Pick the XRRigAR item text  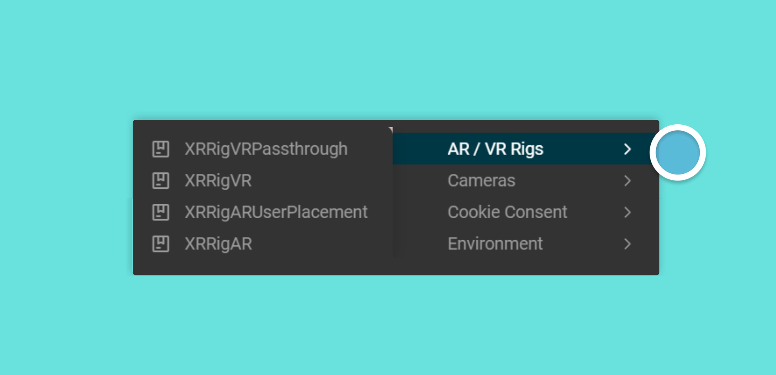[218, 244]
